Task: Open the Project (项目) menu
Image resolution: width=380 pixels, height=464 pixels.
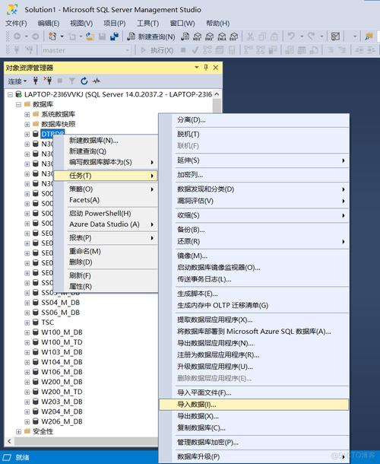Action: (115, 24)
